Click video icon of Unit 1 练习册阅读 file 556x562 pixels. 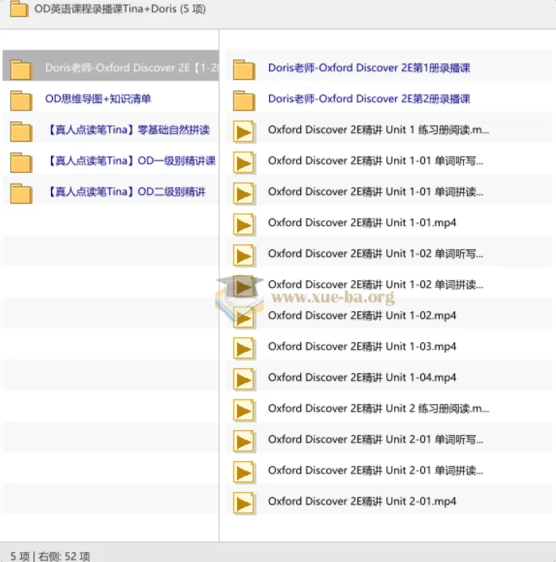click(x=244, y=132)
